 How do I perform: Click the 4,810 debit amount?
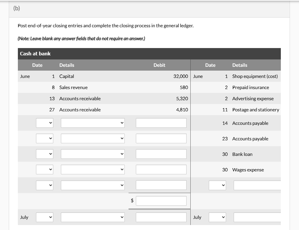[x=182, y=110]
